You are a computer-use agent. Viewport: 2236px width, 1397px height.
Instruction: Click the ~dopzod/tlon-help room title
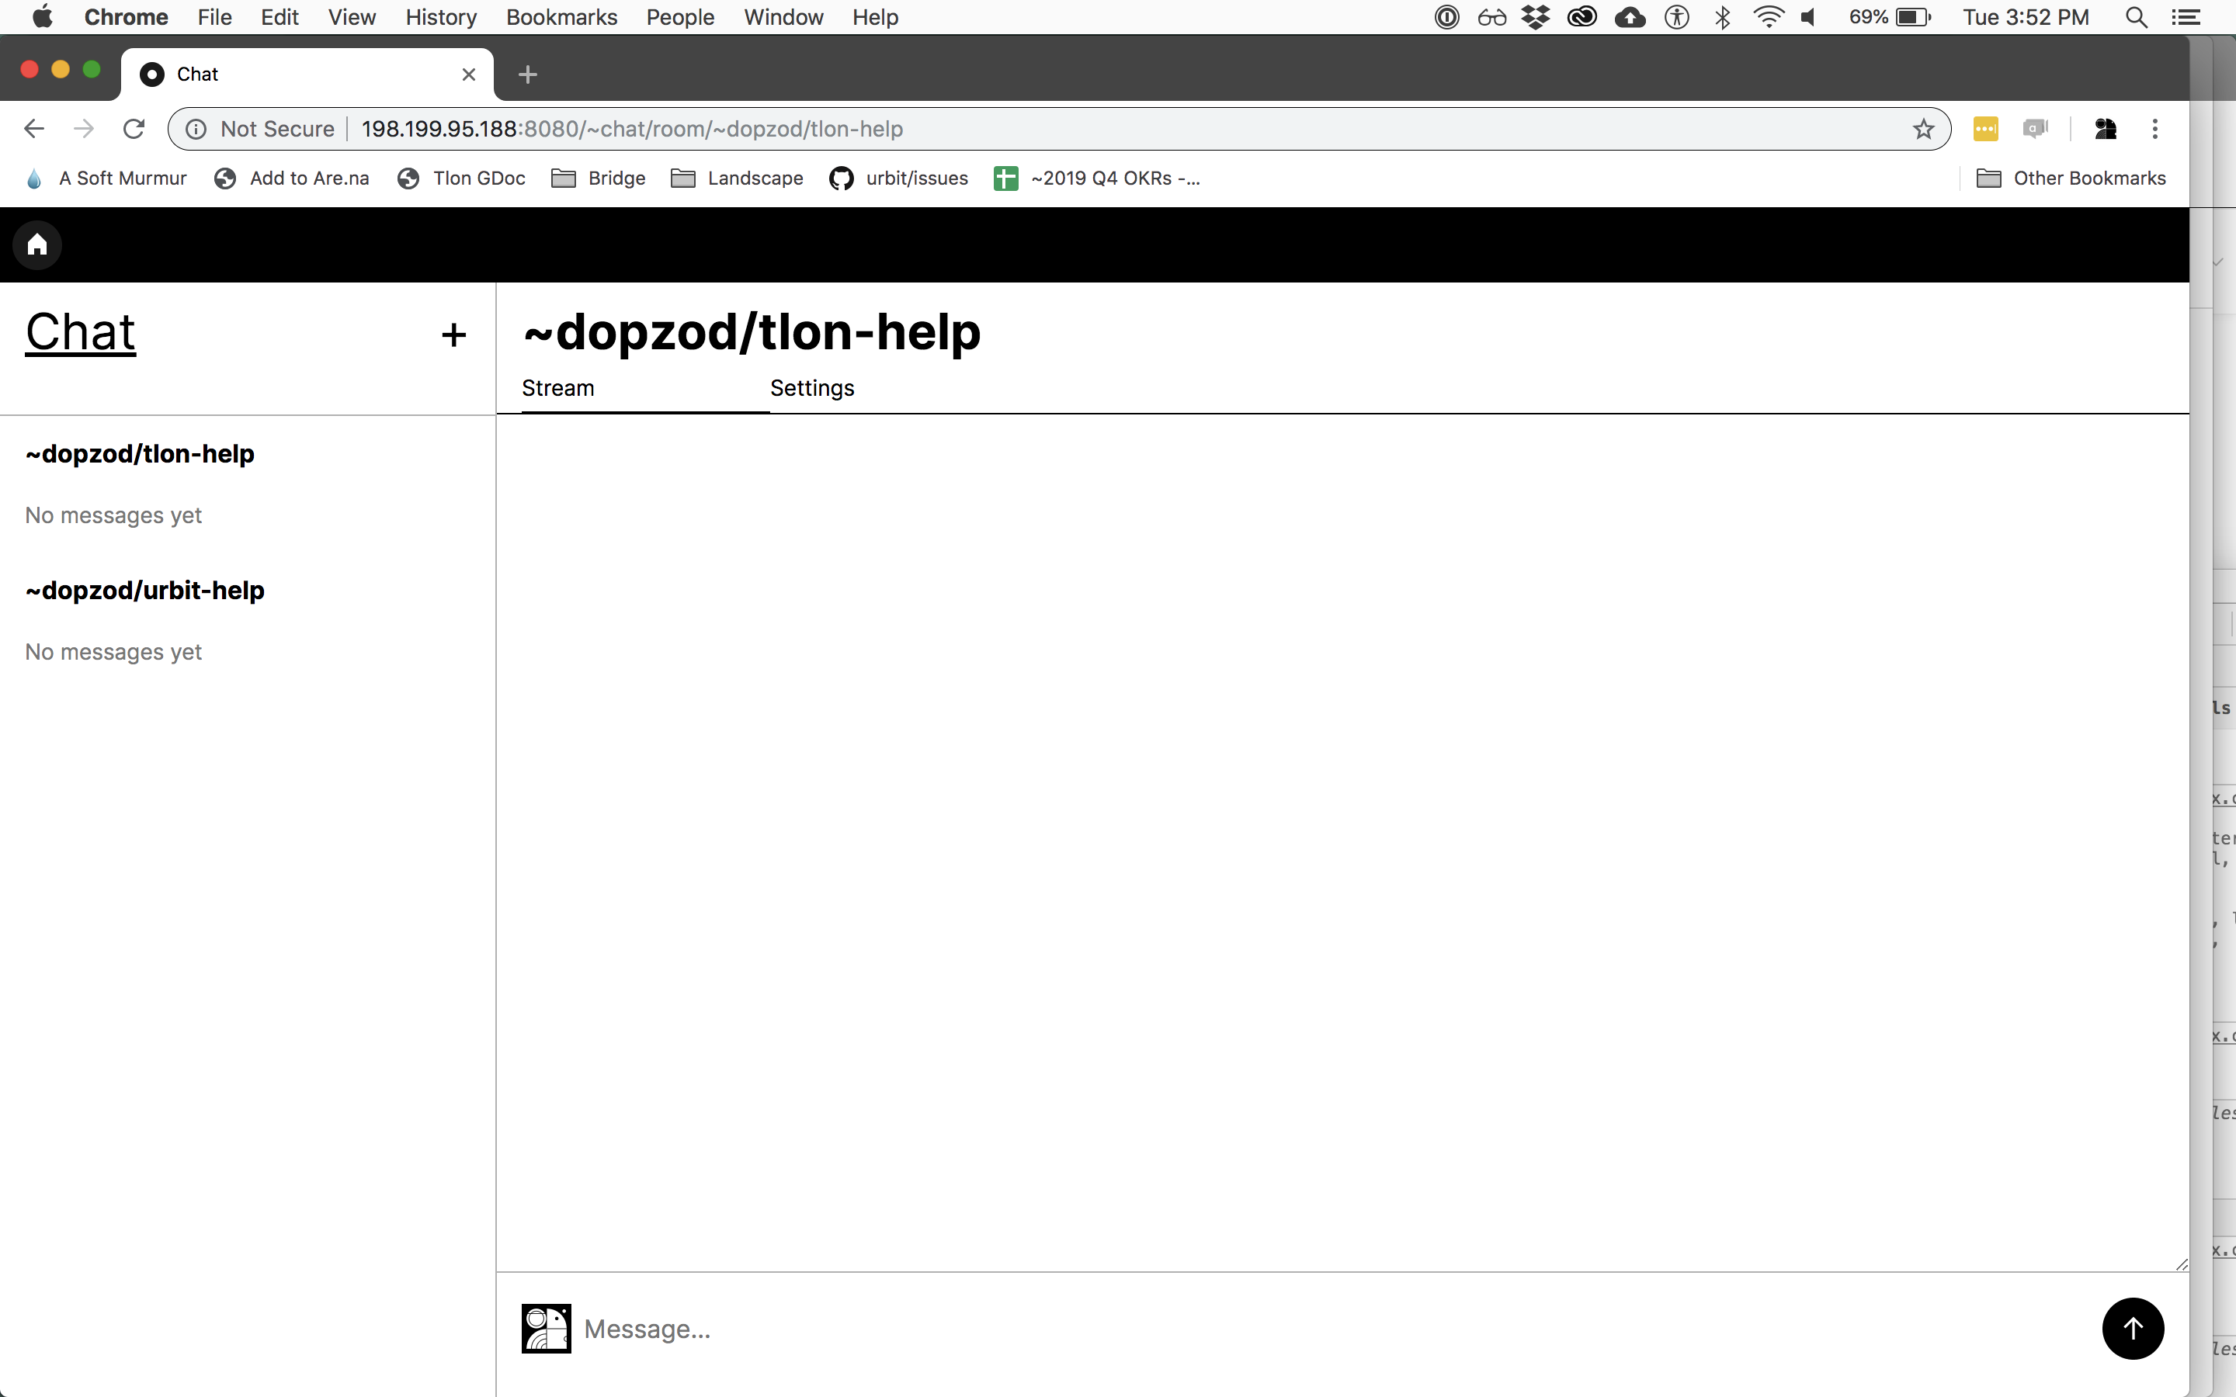coord(752,331)
